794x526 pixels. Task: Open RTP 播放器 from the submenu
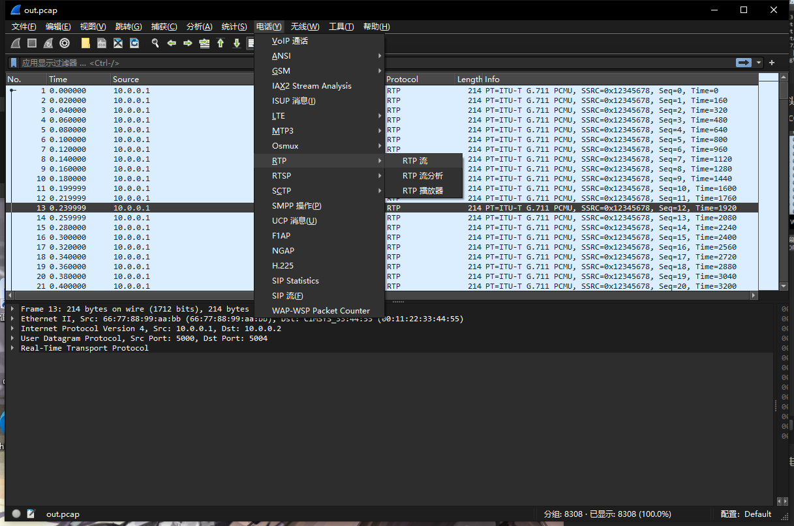[423, 191]
